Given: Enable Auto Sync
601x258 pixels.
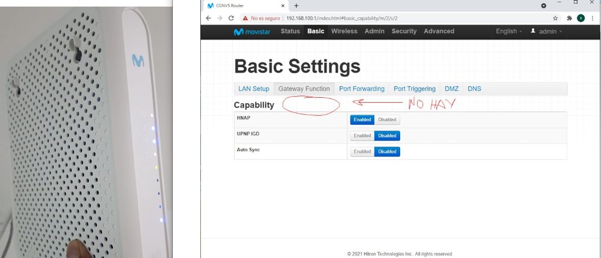Looking at the screenshot, I should click(362, 152).
